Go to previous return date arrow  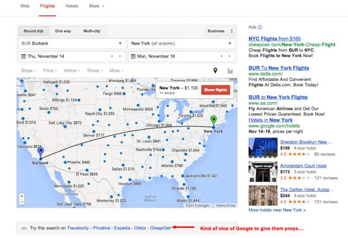coord(221,57)
